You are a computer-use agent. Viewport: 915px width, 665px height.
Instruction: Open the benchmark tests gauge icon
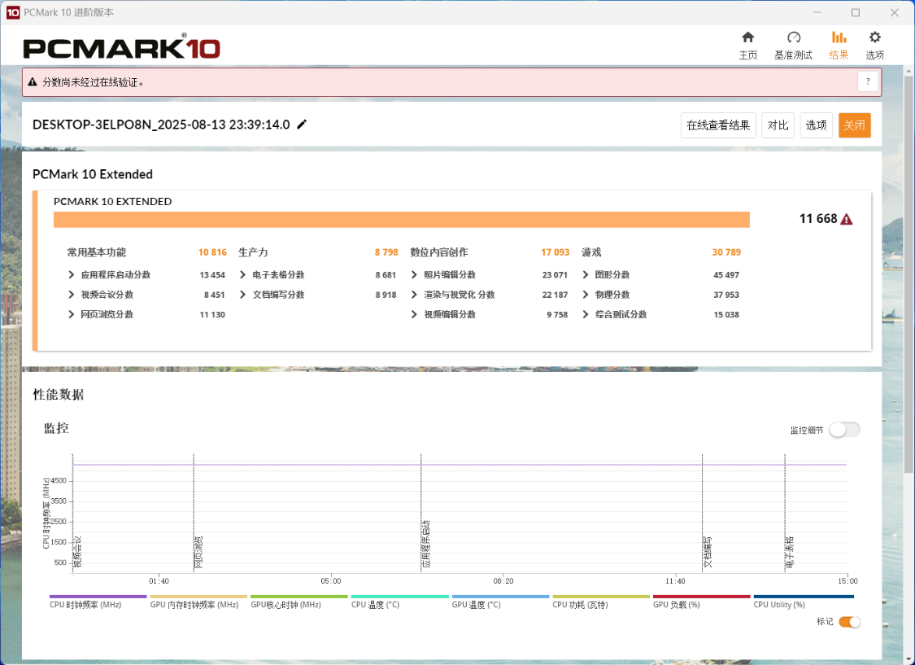point(793,38)
